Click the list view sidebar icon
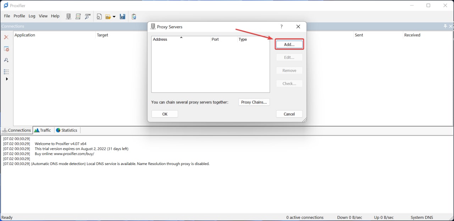454x221 pixels. [6, 72]
